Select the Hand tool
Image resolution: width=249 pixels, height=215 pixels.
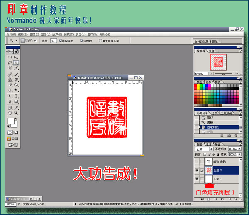[x=10, y=113]
